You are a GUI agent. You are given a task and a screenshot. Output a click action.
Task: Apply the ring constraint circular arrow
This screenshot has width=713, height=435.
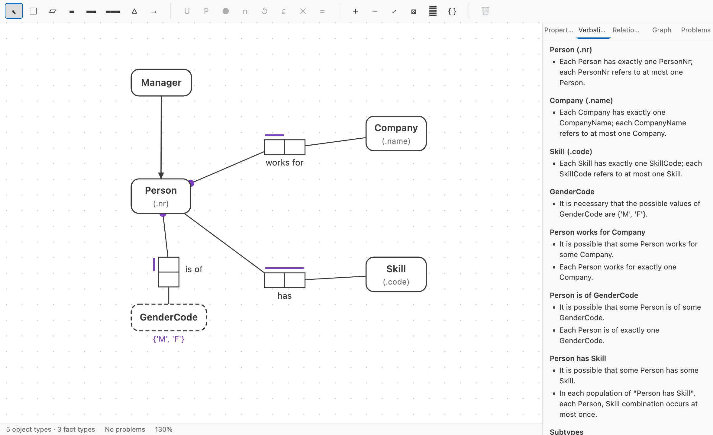point(264,11)
